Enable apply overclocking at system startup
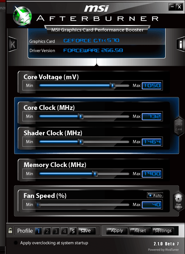The image size is (185, 254). (16, 243)
